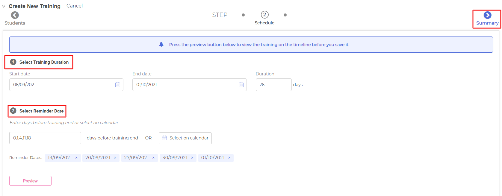502x196 pixels.
Task: Click the 'Enter days before training end' hint
Action: point(64,123)
